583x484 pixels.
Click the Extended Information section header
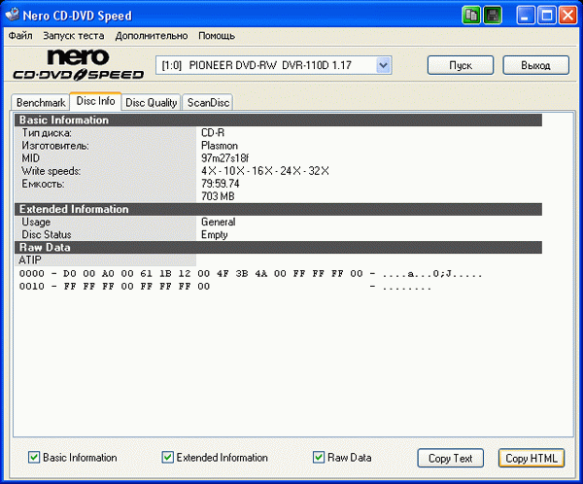pos(278,209)
